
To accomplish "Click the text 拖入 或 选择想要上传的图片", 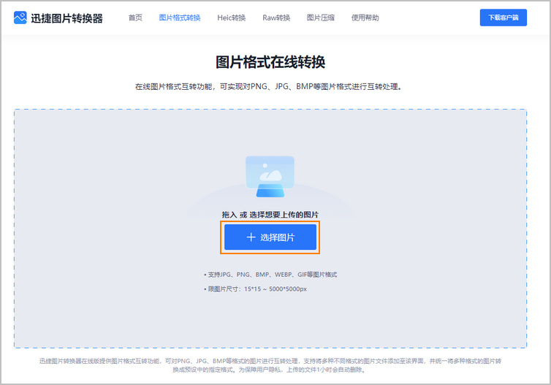I will 270,215.
